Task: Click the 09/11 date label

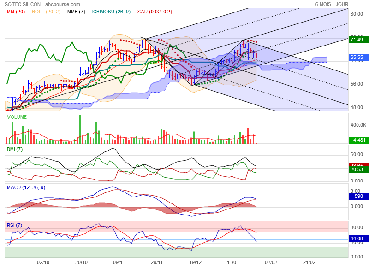Action: click(119, 262)
